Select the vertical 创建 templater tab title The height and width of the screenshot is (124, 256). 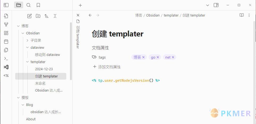pyautogui.click(x=78, y=37)
